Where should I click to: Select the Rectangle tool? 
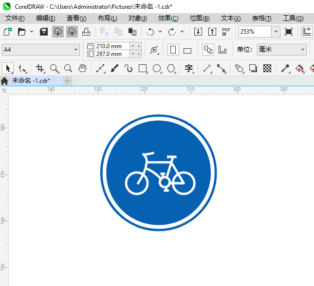point(143,69)
